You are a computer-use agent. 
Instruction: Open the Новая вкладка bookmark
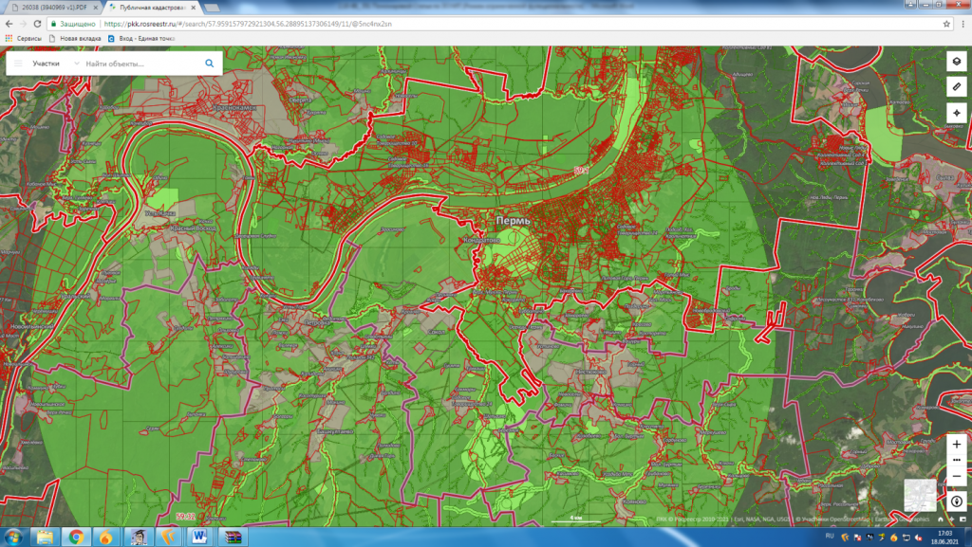pos(75,38)
